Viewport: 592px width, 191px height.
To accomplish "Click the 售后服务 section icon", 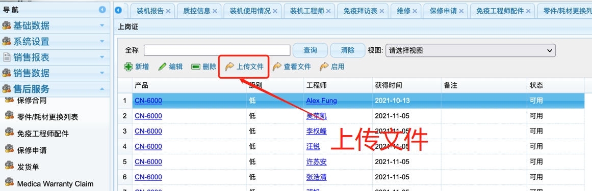I will click(7, 89).
